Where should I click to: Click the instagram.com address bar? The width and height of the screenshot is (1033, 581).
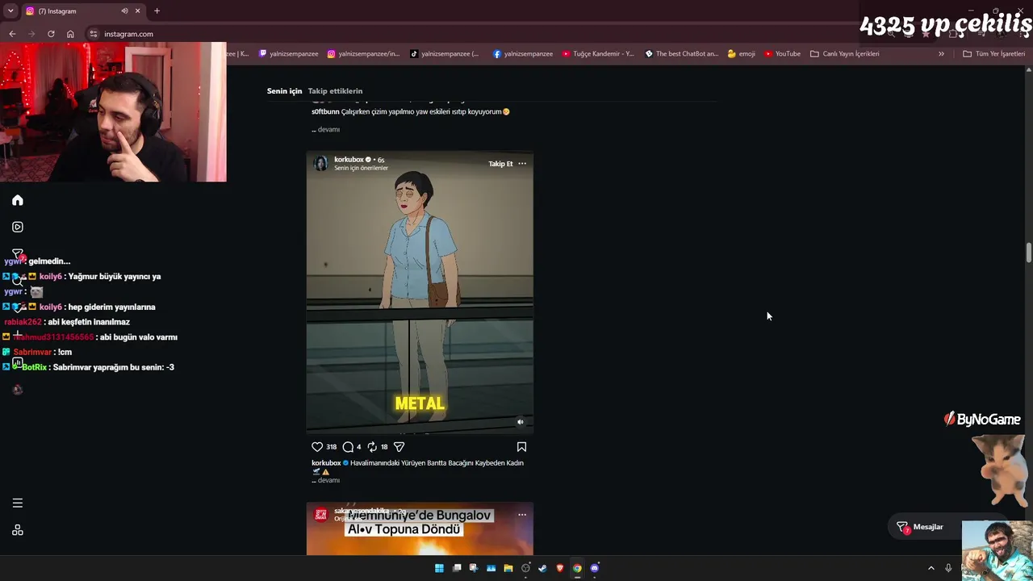point(484,34)
